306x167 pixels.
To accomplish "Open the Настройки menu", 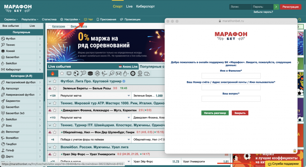I will (70, 19).
